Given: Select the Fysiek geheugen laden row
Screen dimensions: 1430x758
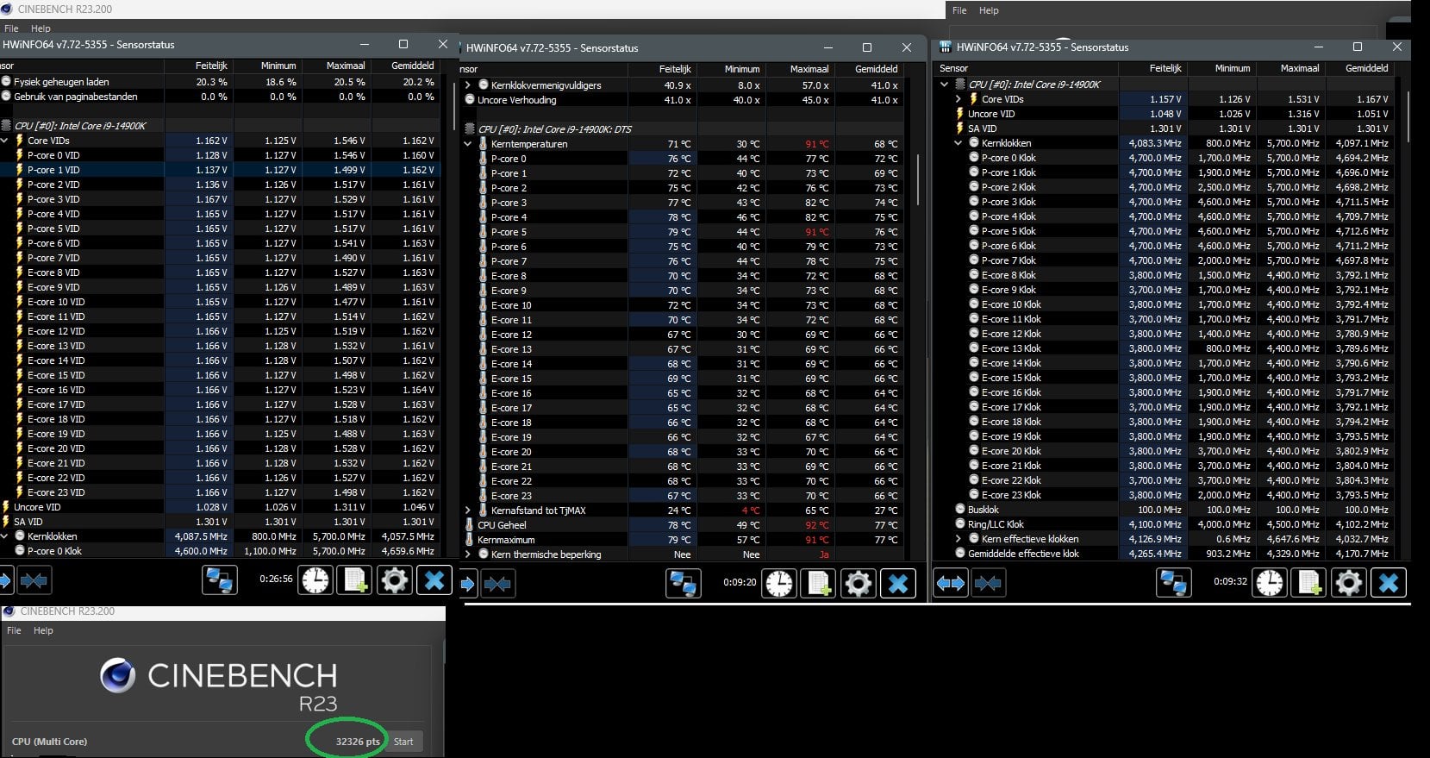Looking at the screenshot, I should 220,82.
